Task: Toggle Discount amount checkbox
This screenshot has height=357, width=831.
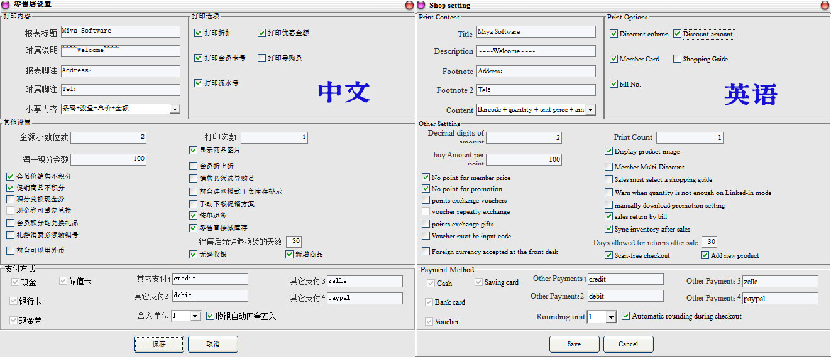Action: point(677,34)
